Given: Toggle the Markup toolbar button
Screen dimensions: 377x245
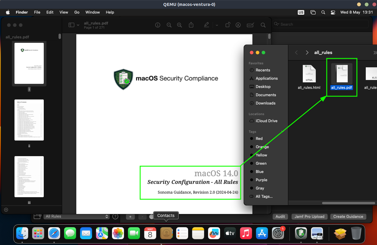Looking at the screenshot, I should click(238, 25).
